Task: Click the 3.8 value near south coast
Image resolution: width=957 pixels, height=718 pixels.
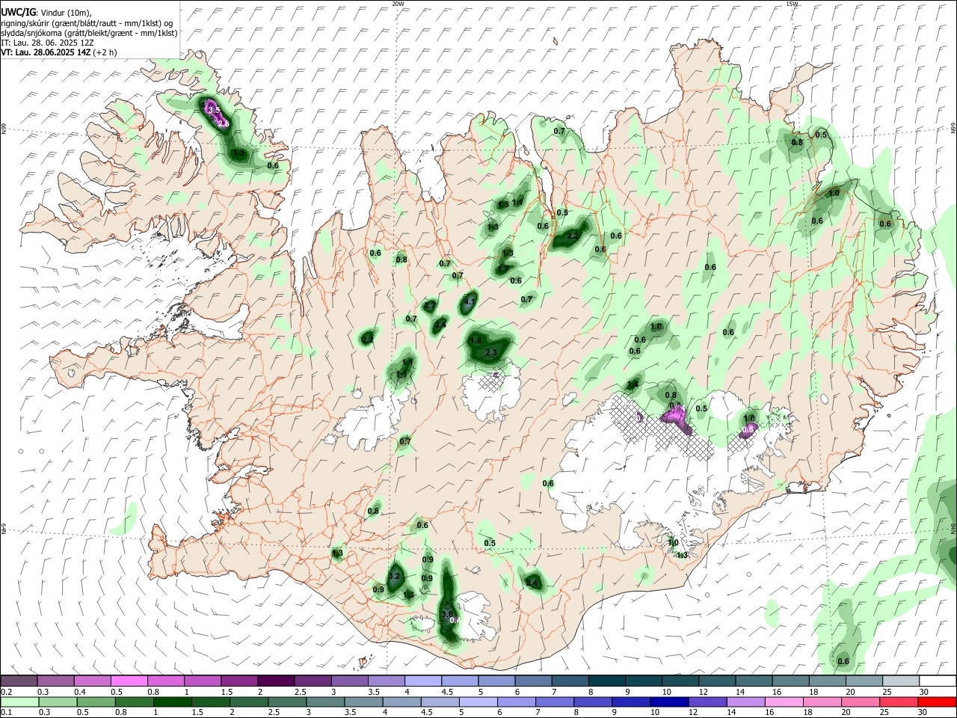Action: [x=447, y=614]
